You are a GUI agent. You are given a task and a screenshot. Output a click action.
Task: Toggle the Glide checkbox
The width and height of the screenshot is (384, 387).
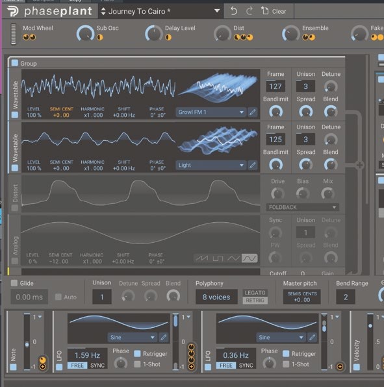click(14, 283)
